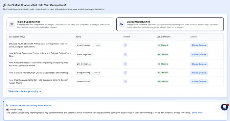Create Content for AI Character Development title

point(199,45)
